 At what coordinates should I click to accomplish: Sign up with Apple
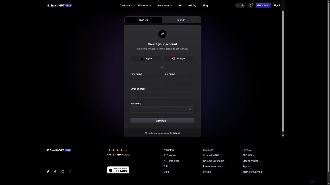146,59
